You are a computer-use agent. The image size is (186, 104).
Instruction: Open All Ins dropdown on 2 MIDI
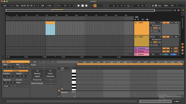[x=155, y=37]
